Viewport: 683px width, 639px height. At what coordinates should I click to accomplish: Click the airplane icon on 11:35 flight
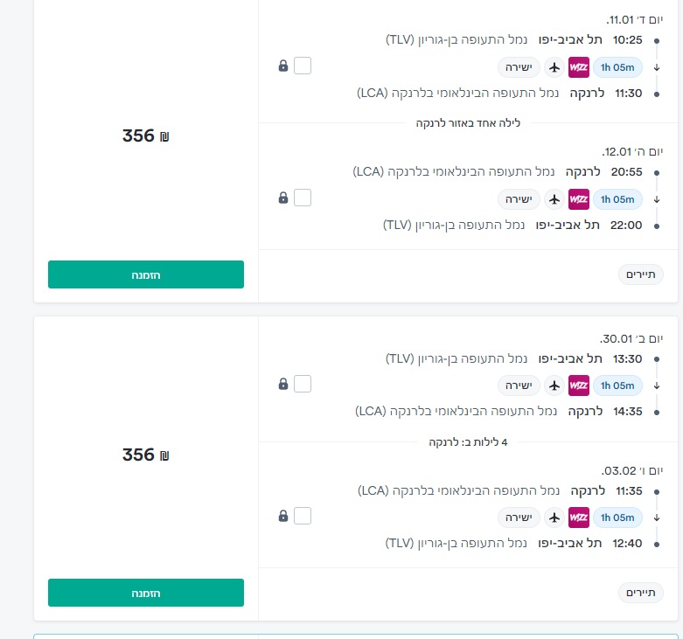(554, 517)
